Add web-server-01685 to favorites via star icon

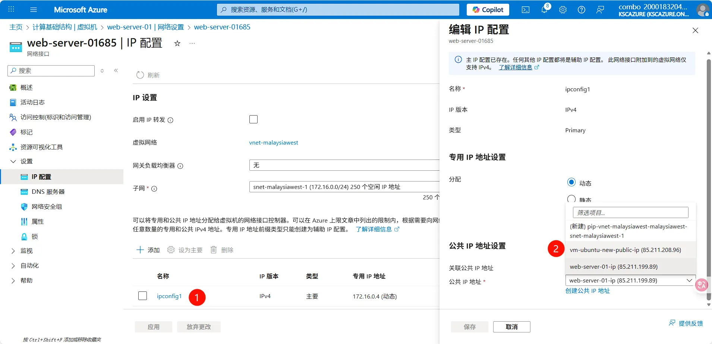tap(177, 43)
